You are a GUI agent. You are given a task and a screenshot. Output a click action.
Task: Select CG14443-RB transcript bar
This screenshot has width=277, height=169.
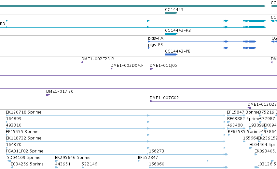pos(171,34)
